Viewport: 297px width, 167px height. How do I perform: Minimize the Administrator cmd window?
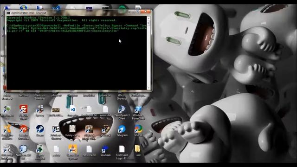coord(131,12)
